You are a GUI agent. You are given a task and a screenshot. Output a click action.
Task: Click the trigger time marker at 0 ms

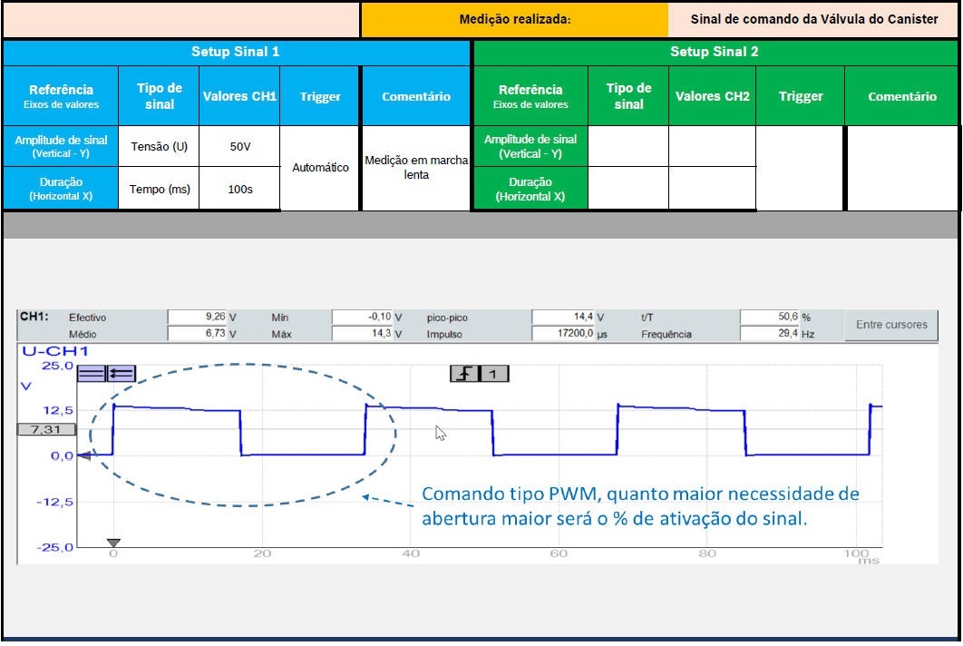pos(113,542)
